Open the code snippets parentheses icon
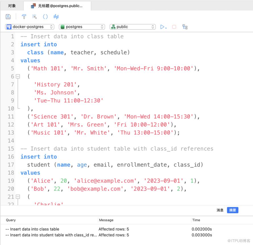The image size is (253, 245). tap(45, 17)
